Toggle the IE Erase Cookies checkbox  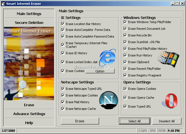click(x=63, y=71)
